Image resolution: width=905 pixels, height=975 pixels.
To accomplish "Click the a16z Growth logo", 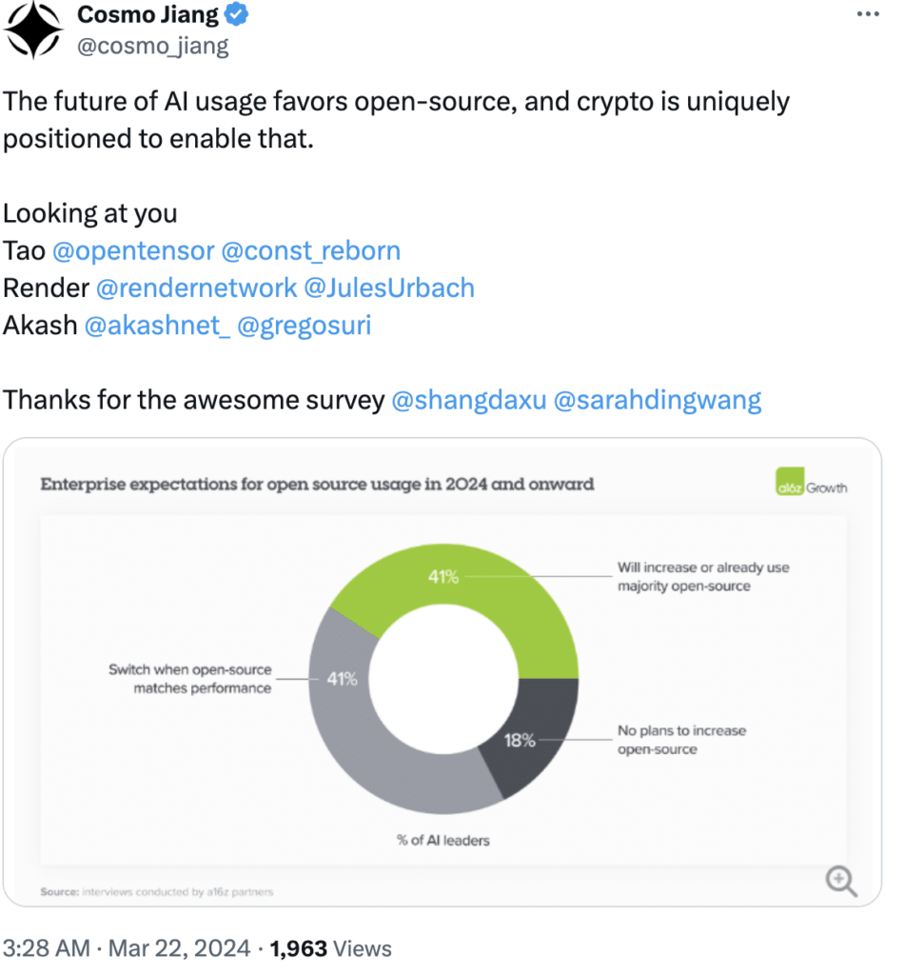I will [x=812, y=487].
